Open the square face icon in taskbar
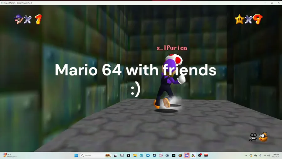This screenshot has width=282, height=159. (x=122, y=156)
